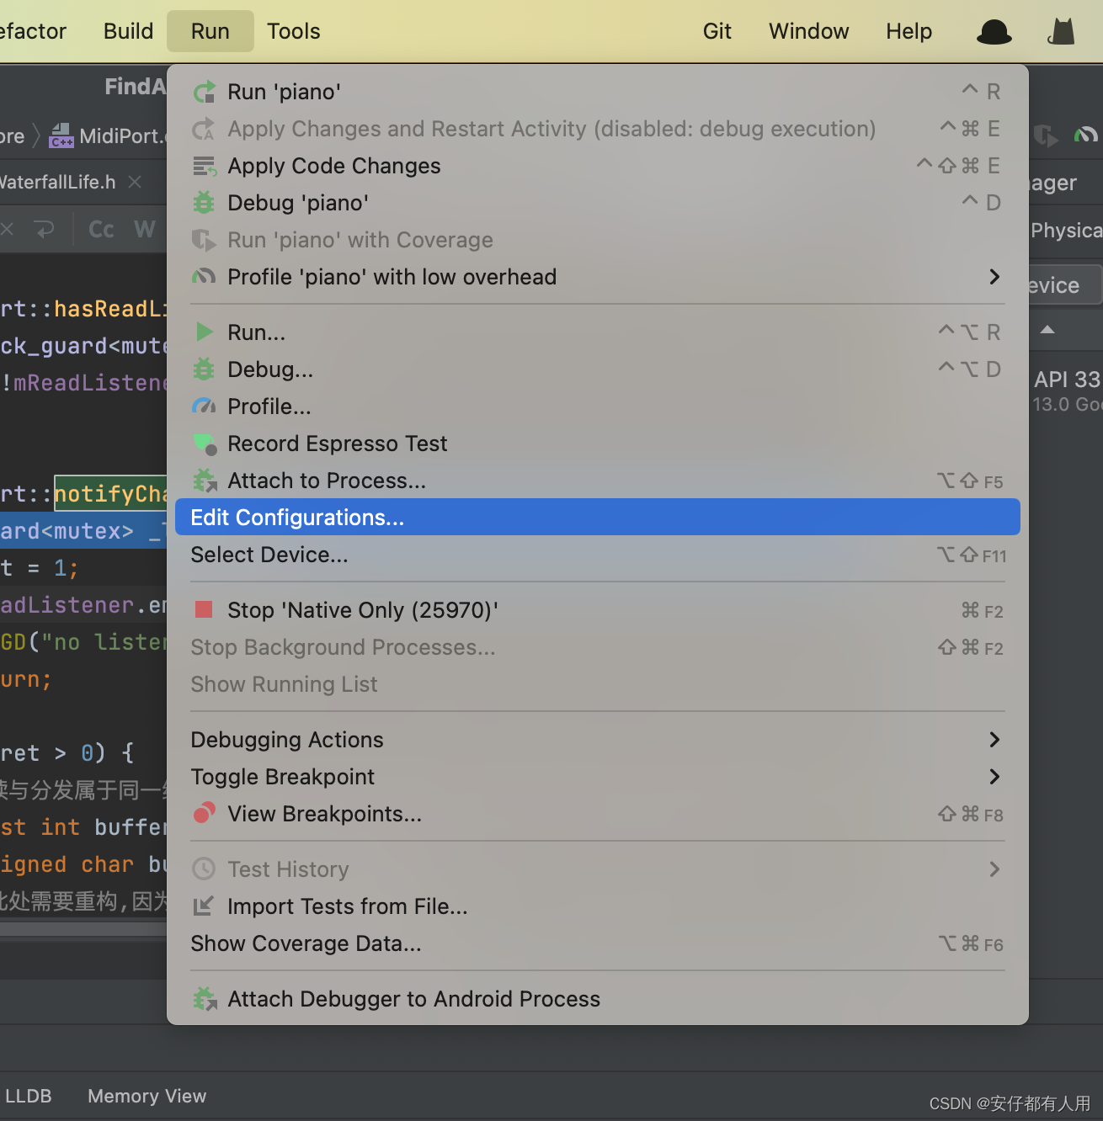
Task: Click the Attach to Process bug icon
Action: [205, 481]
